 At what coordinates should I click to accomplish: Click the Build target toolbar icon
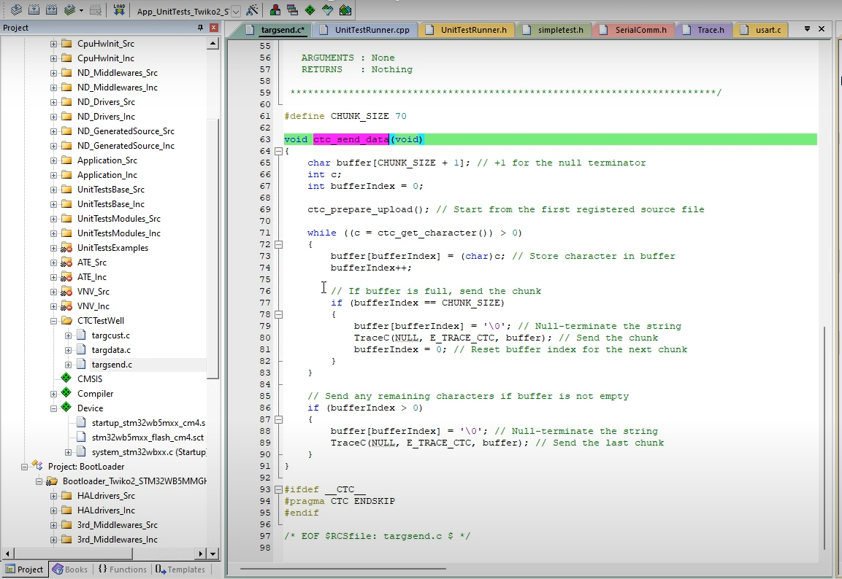tap(33, 10)
